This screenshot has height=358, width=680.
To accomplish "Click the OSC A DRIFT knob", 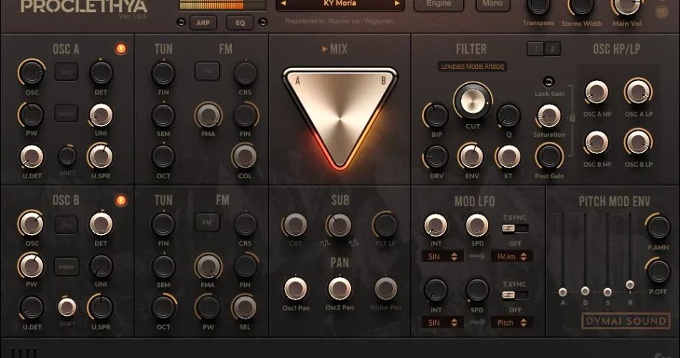I will click(67, 156).
